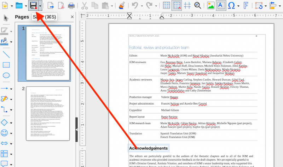
Task: Click the New document icon
Action: pyautogui.click(x=5, y=6)
